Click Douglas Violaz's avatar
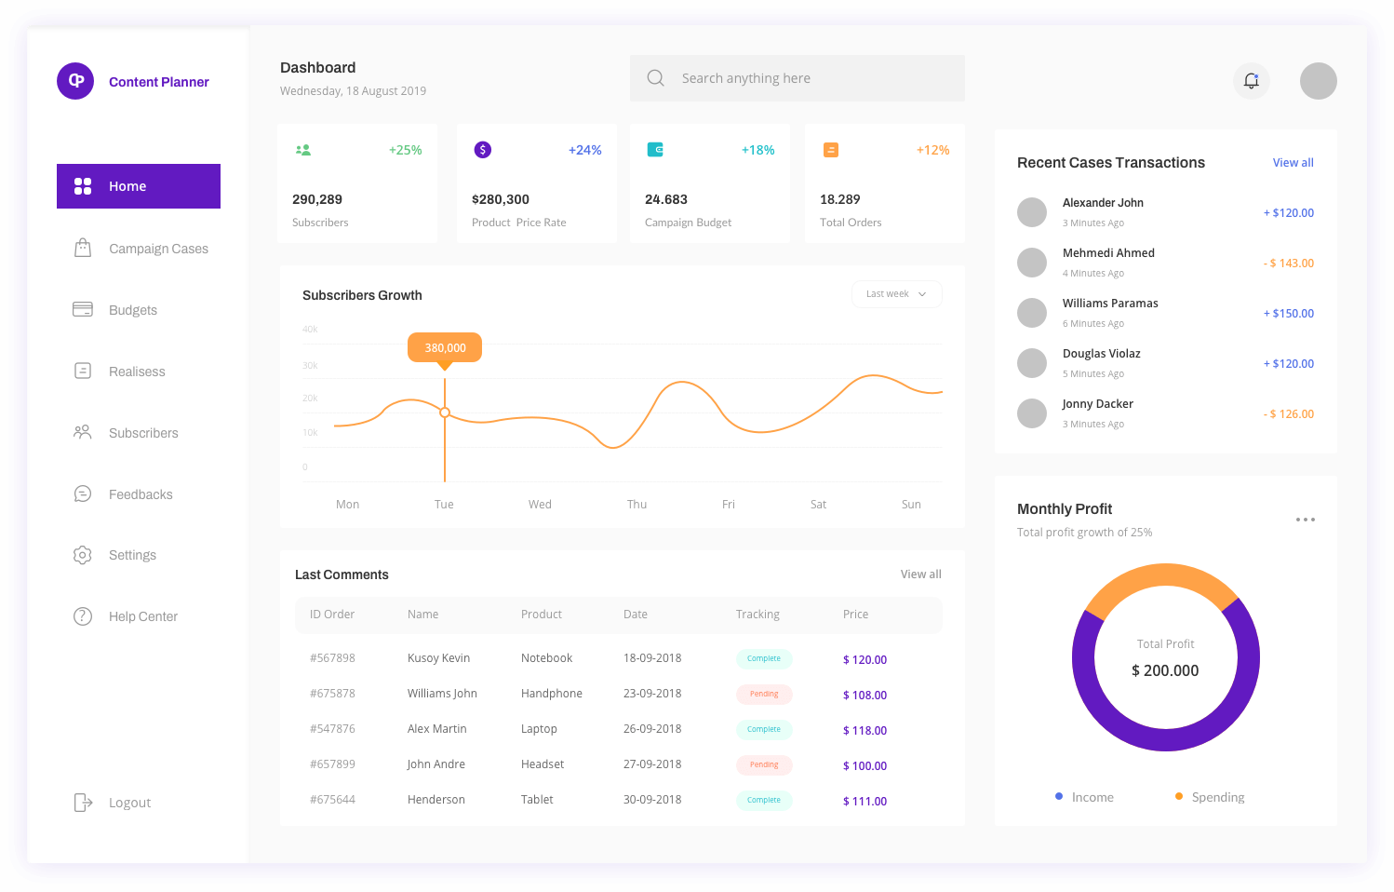The image size is (1394, 892). click(1032, 363)
